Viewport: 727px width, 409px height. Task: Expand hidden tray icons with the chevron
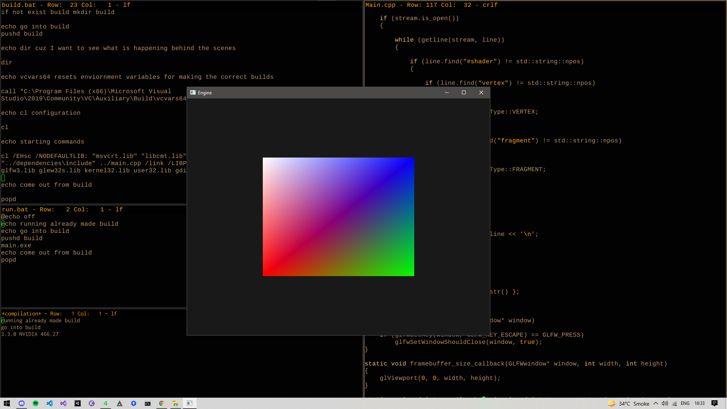pyautogui.click(x=655, y=403)
